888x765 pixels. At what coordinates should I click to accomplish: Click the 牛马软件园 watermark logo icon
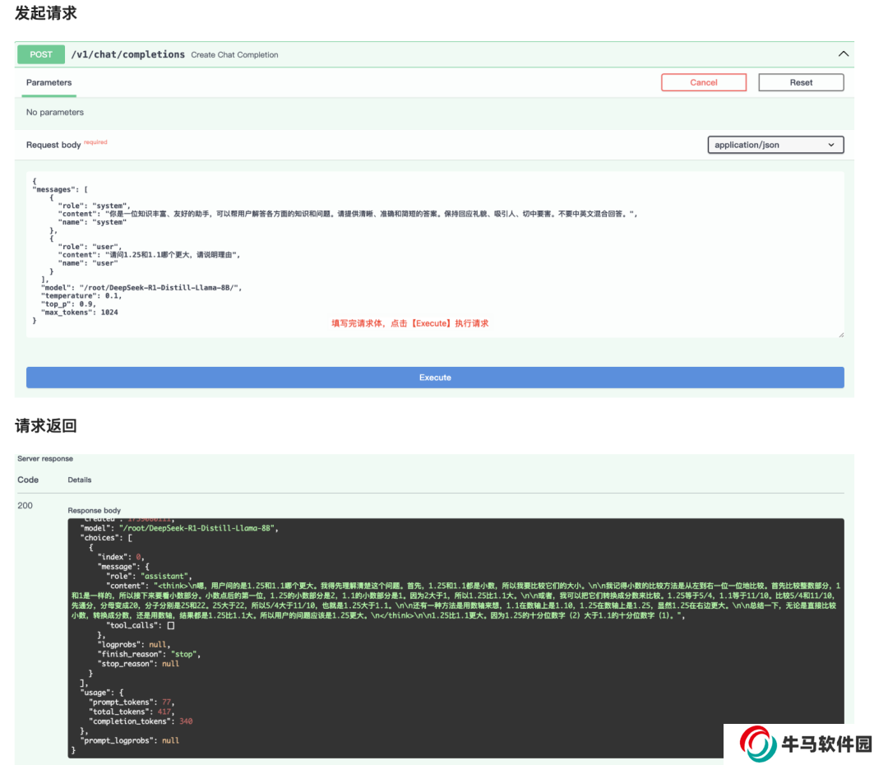pos(758,745)
